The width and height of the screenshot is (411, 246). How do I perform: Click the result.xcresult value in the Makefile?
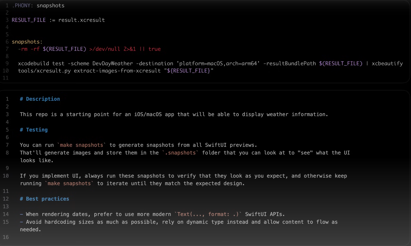point(81,20)
